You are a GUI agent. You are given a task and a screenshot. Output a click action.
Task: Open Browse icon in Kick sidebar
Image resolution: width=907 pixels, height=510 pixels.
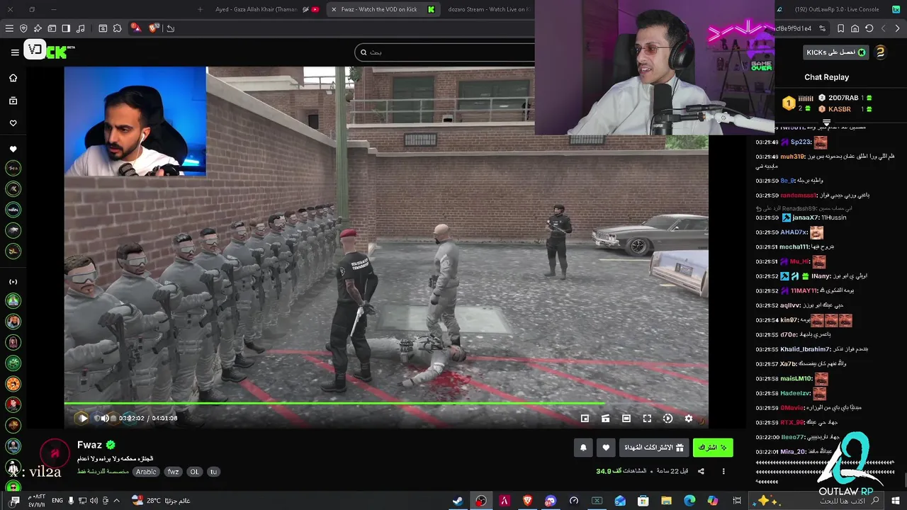13,101
